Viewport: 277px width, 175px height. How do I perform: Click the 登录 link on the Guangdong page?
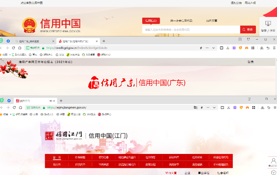pyautogui.click(x=251, y=62)
